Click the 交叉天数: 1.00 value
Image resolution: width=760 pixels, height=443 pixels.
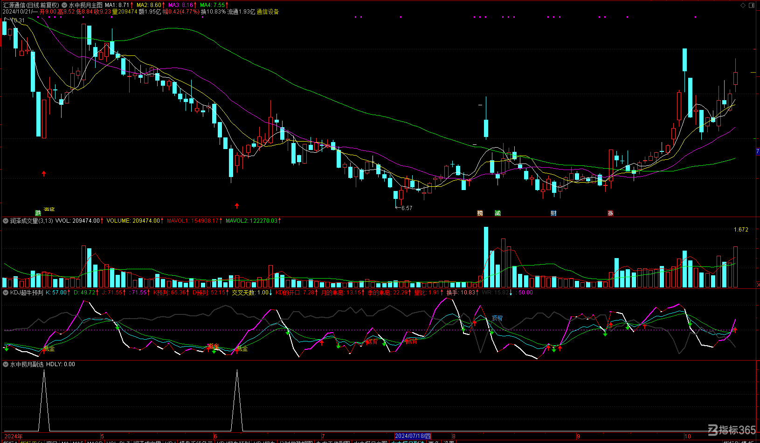pyautogui.click(x=250, y=293)
